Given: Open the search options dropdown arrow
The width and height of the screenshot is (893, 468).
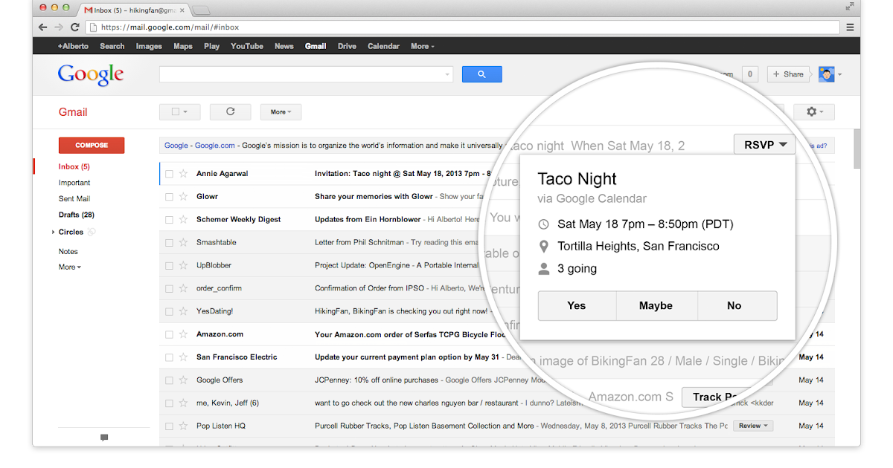Looking at the screenshot, I should tap(447, 74).
